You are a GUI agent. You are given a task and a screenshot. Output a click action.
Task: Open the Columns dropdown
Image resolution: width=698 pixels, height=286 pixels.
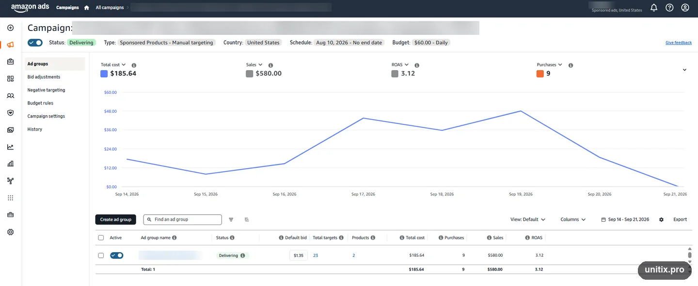[x=573, y=220]
